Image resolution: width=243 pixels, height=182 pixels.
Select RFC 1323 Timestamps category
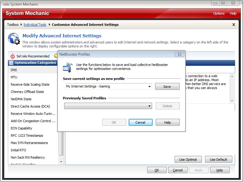click(x=33, y=136)
